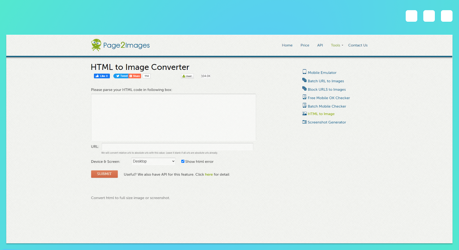Click the Mobile Emulator phone icon

[304, 72]
